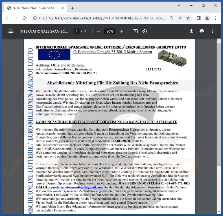The image size is (223, 216).
Task: Select the INTERNATIONALE SPANISCHE tab
Action: coord(35,8)
